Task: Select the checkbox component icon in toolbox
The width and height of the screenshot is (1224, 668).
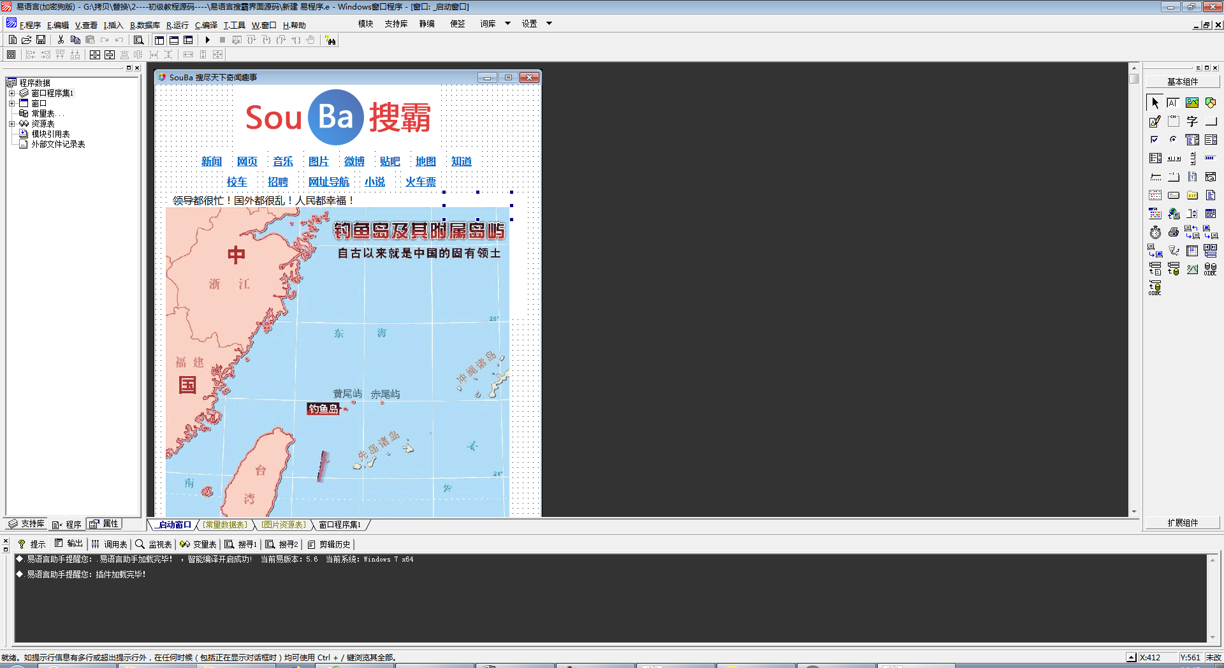Action: click(x=1155, y=140)
